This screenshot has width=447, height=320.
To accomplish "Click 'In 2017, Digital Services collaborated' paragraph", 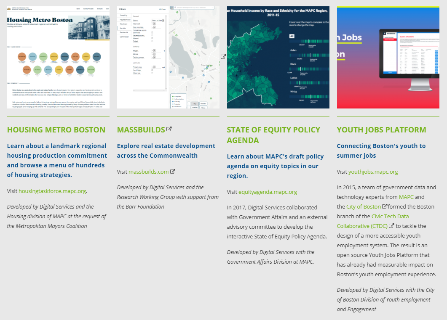I will click(277, 222).
